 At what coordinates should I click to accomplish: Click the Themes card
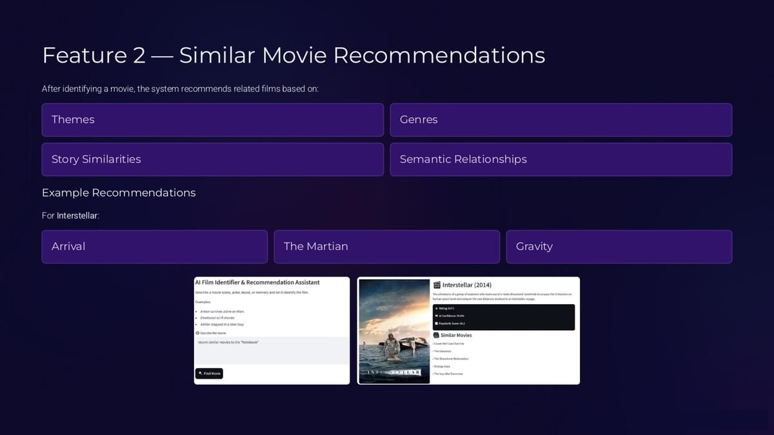pos(213,120)
